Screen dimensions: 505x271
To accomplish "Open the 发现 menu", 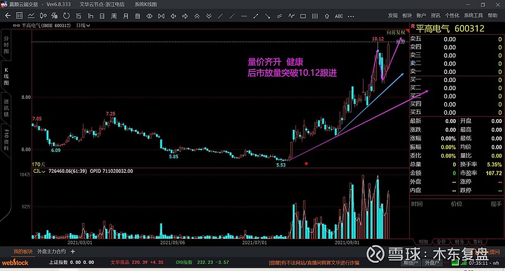I will (x=393, y=15).
